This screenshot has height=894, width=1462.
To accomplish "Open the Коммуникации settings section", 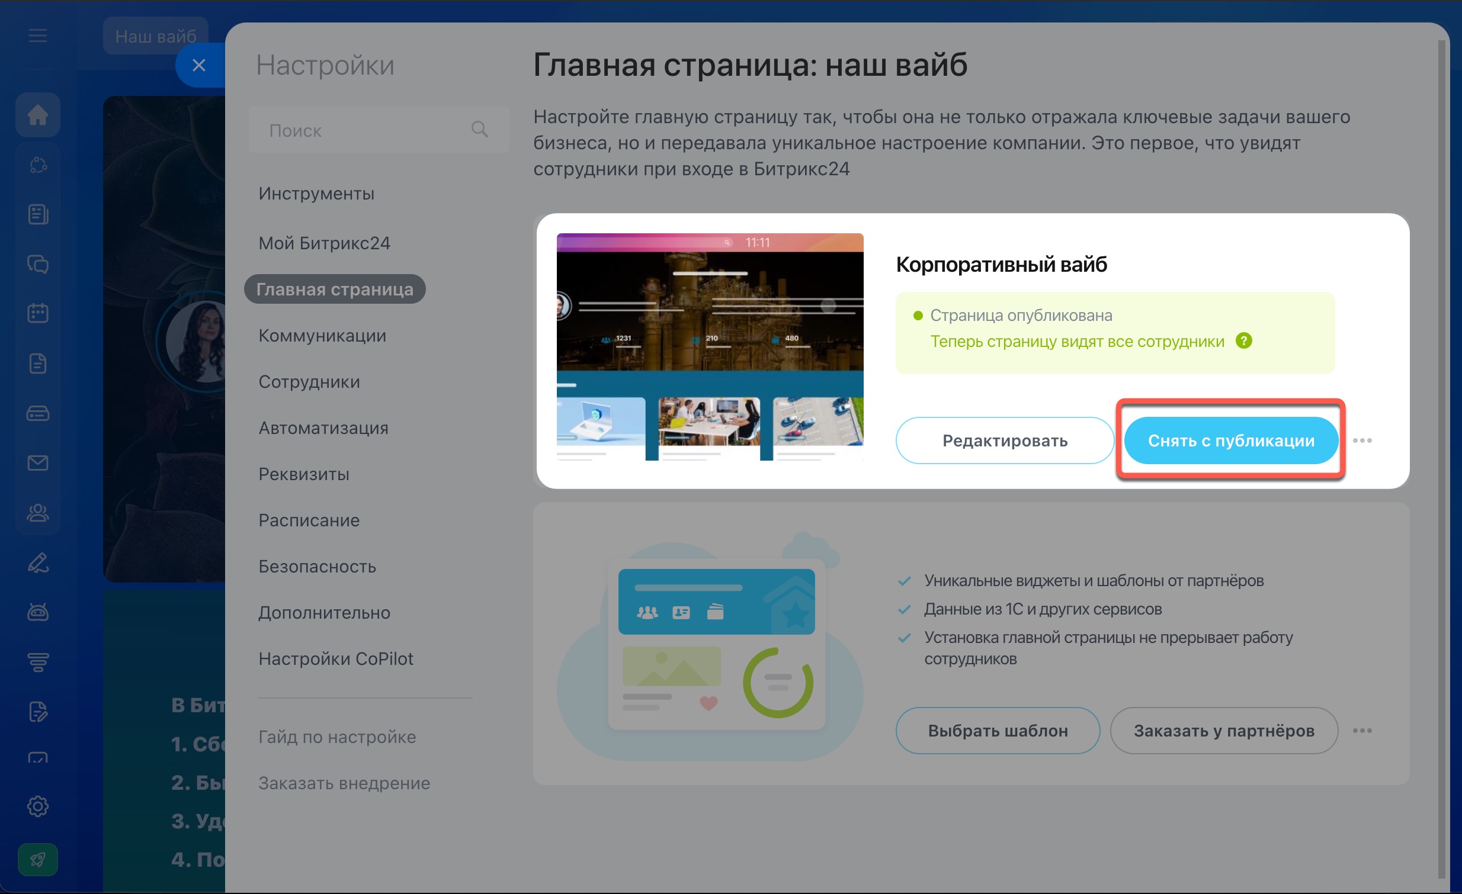I will 322,335.
